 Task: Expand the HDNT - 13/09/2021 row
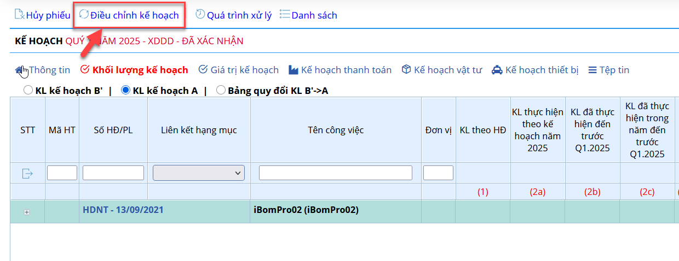point(27,212)
